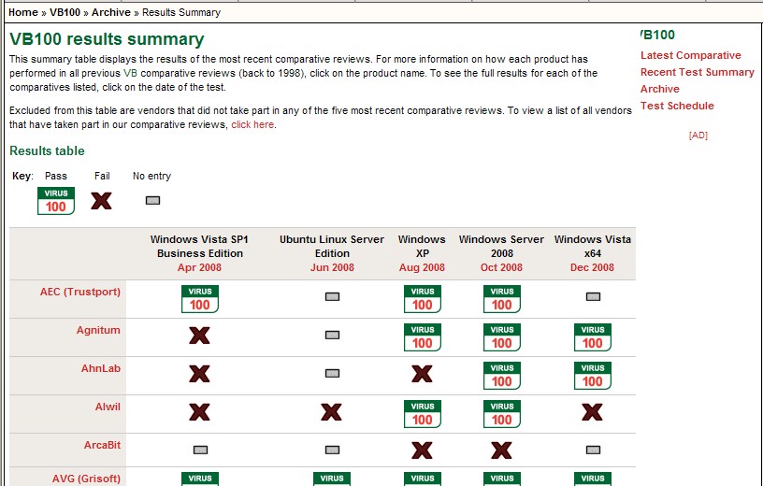Click AEC Trustport's Oct 2008 pass badge
Viewport: 763px width, 486px height.
502,299
